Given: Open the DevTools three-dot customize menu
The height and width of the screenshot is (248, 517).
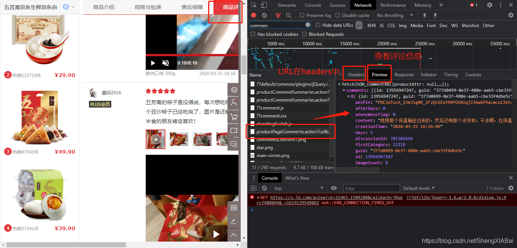Looking at the screenshot, I should coord(500,5).
